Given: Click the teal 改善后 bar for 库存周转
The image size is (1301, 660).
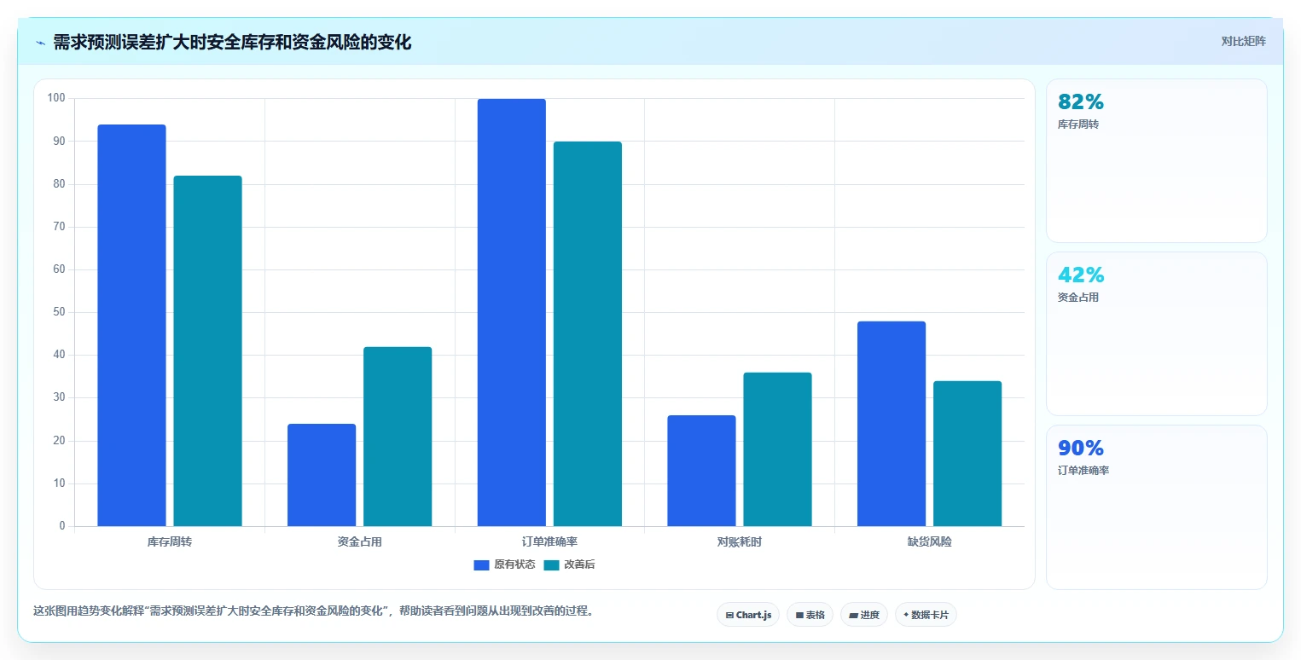Looking at the screenshot, I should [207, 350].
